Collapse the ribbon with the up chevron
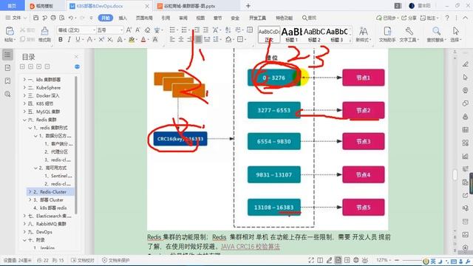473x266 pixels. (466, 18)
